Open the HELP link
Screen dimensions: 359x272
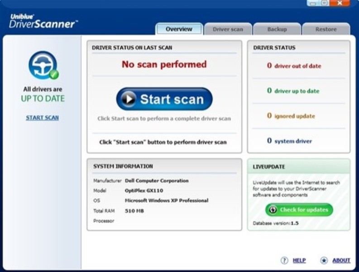tap(299, 260)
